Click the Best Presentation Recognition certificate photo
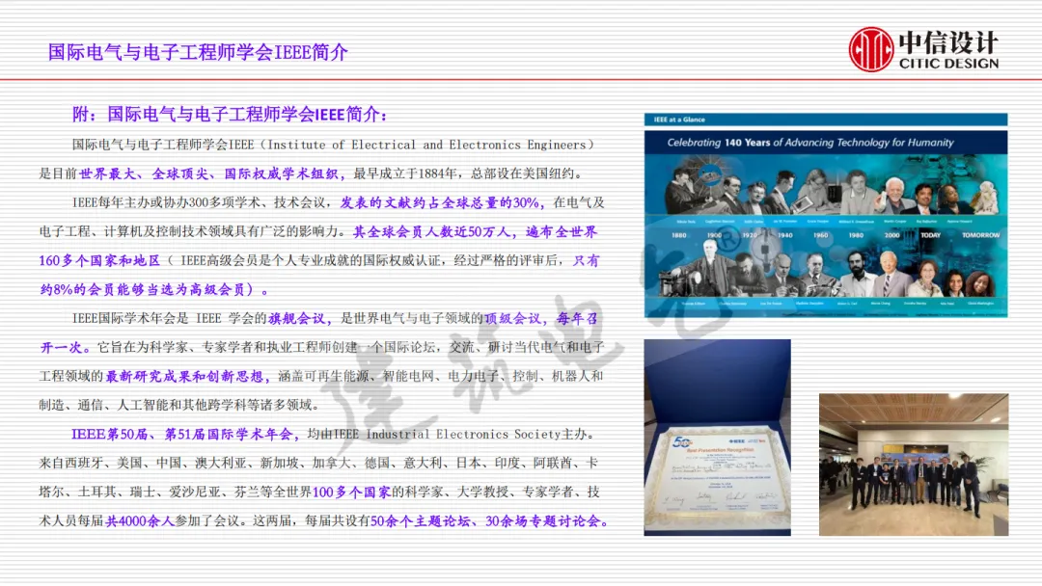The image size is (1042, 586). (x=717, y=438)
